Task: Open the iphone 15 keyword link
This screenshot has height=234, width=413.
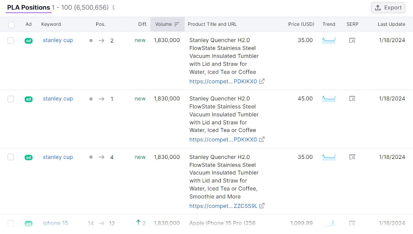Action: (55, 223)
